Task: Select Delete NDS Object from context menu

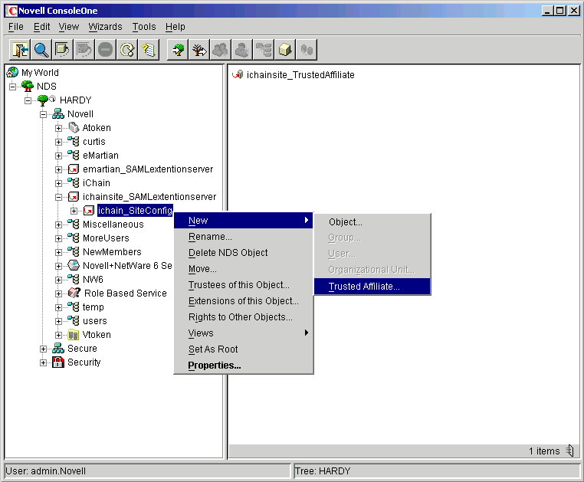Action: click(x=244, y=253)
